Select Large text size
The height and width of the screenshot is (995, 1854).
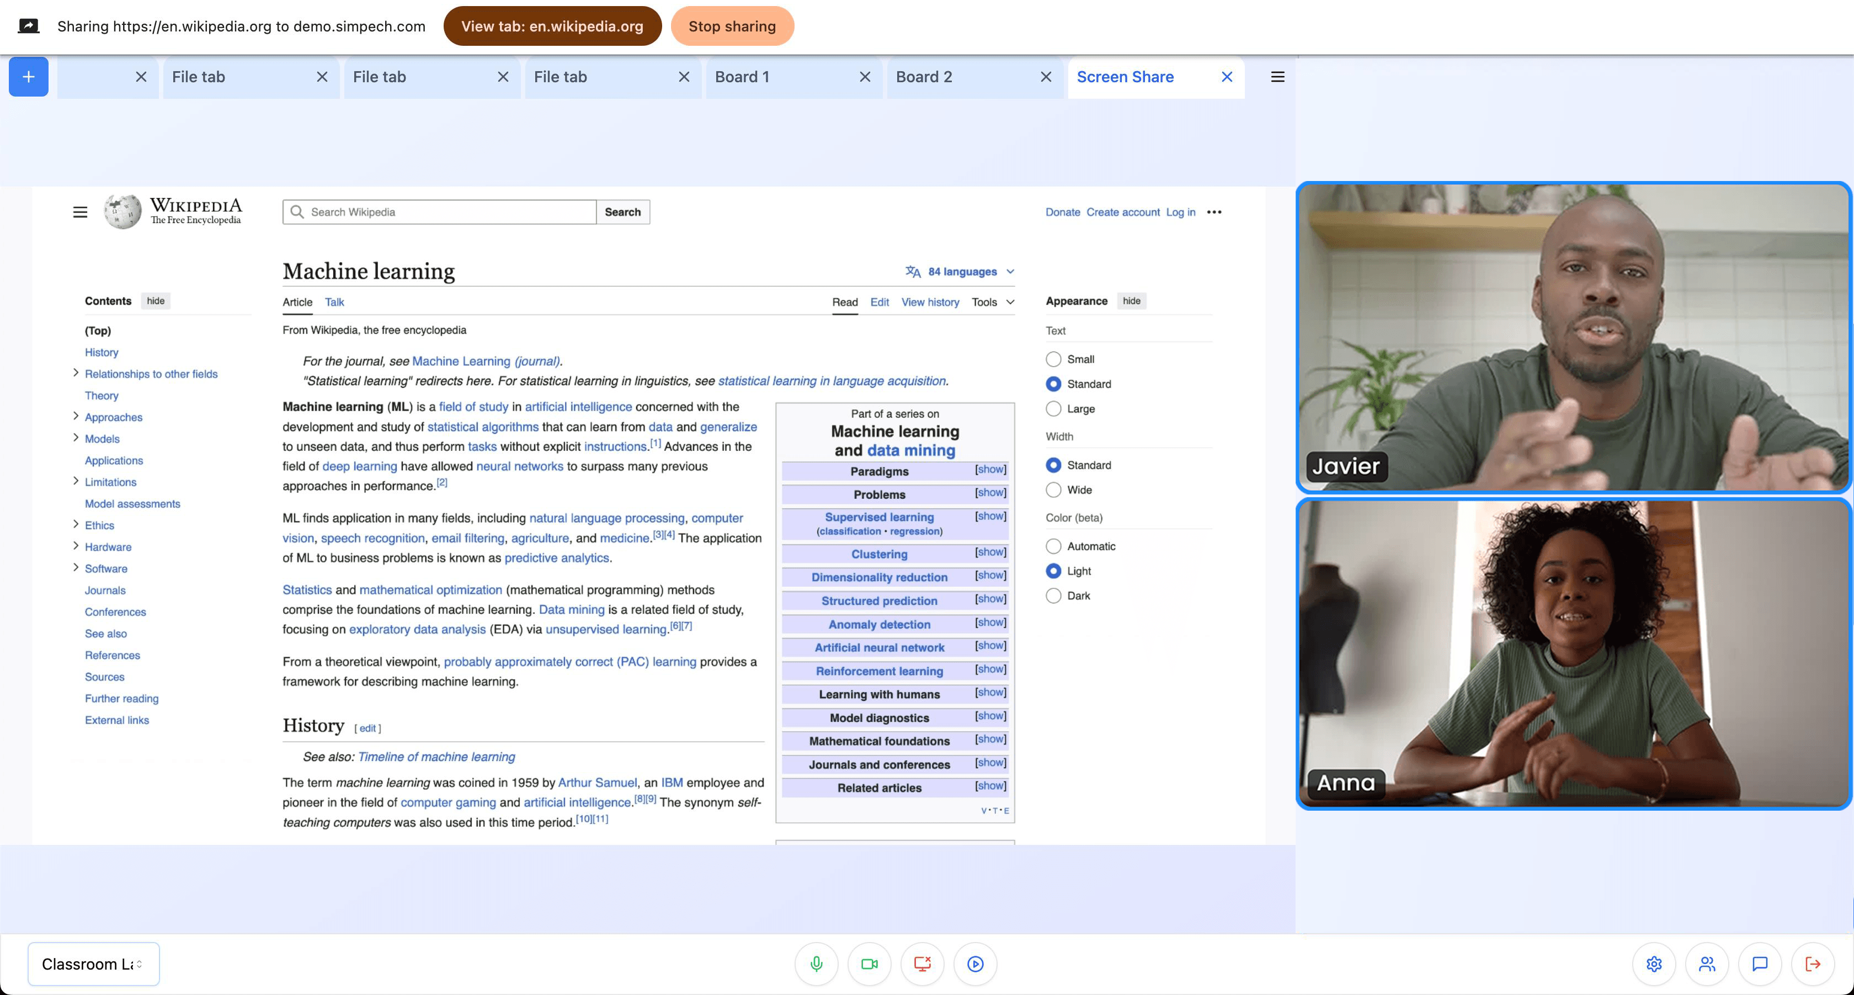coord(1053,408)
